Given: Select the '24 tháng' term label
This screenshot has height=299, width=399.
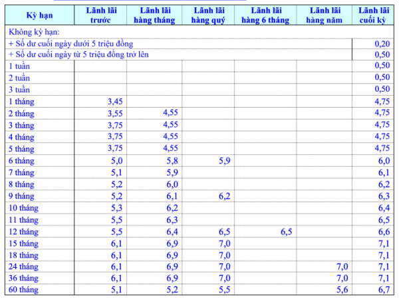Looking at the screenshot, I should [23, 266].
